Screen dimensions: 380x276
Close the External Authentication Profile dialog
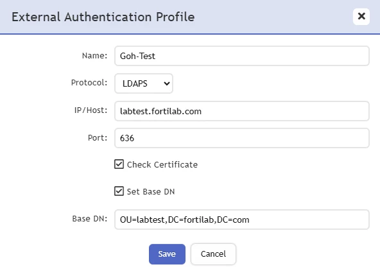coord(361,17)
